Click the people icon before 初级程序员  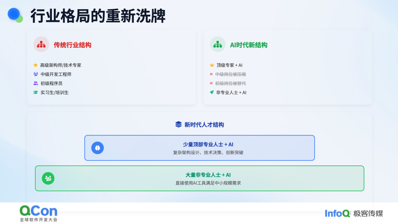click(35, 83)
